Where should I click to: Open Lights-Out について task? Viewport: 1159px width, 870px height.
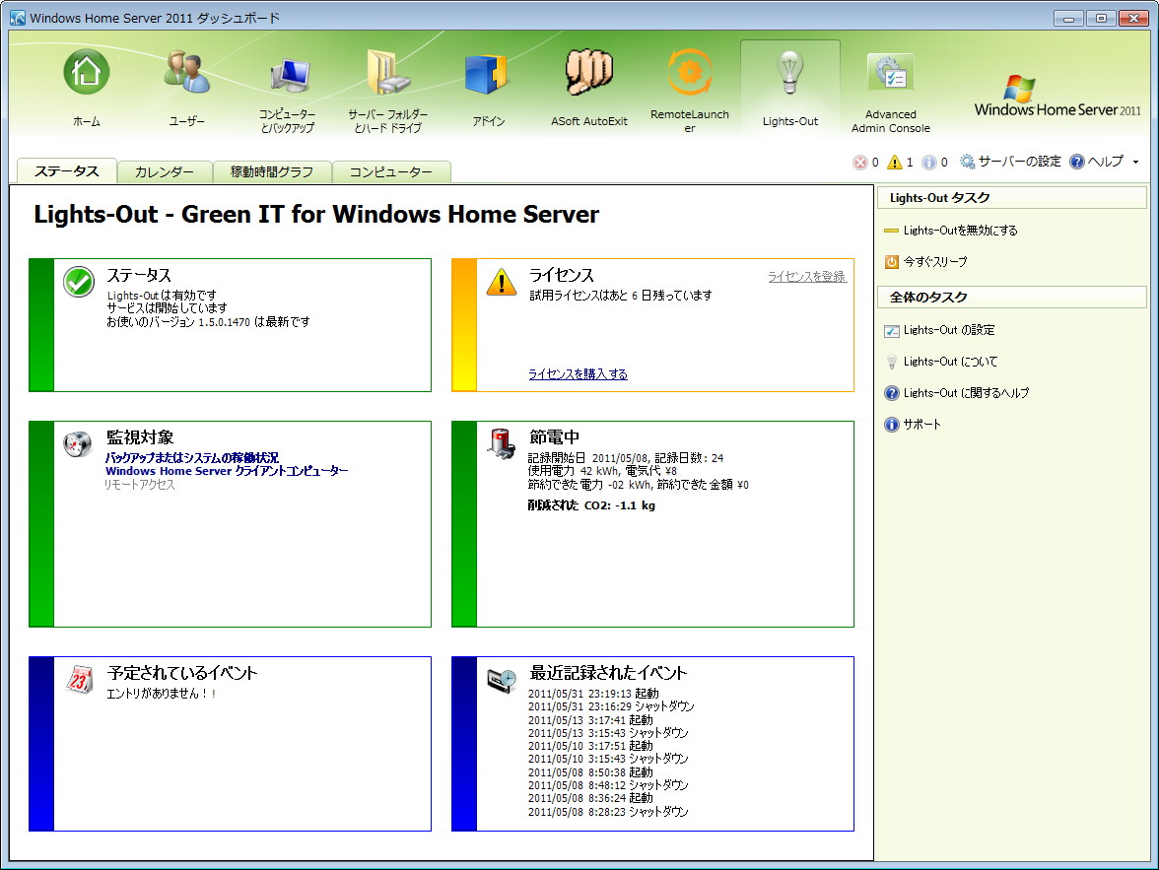pyautogui.click(x=950, y=362)
